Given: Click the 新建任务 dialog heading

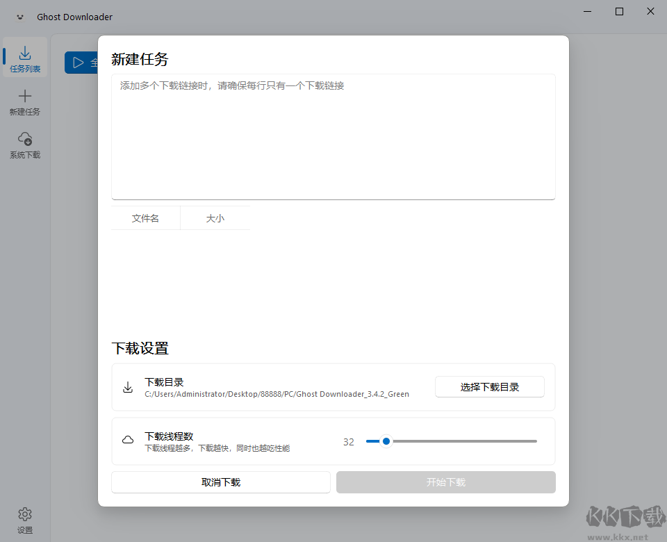Looking at the screenshot, I should point(140,59).
